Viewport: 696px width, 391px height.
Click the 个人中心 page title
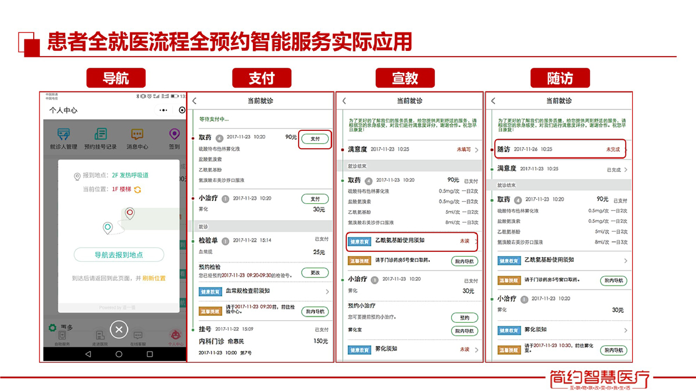(x=63, y=110)
